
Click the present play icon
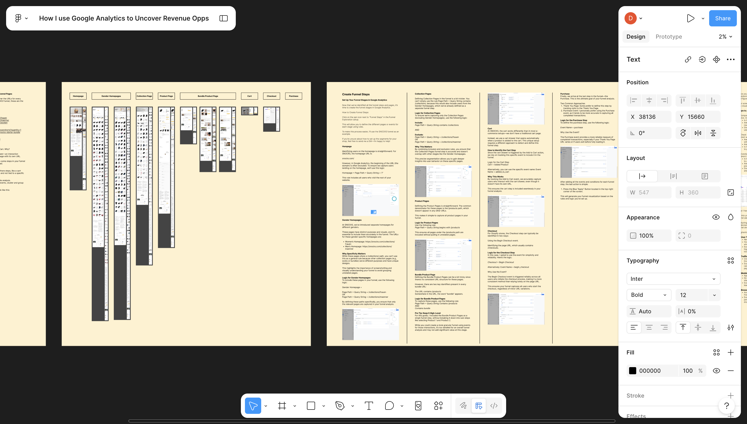[x=690, y=18]
